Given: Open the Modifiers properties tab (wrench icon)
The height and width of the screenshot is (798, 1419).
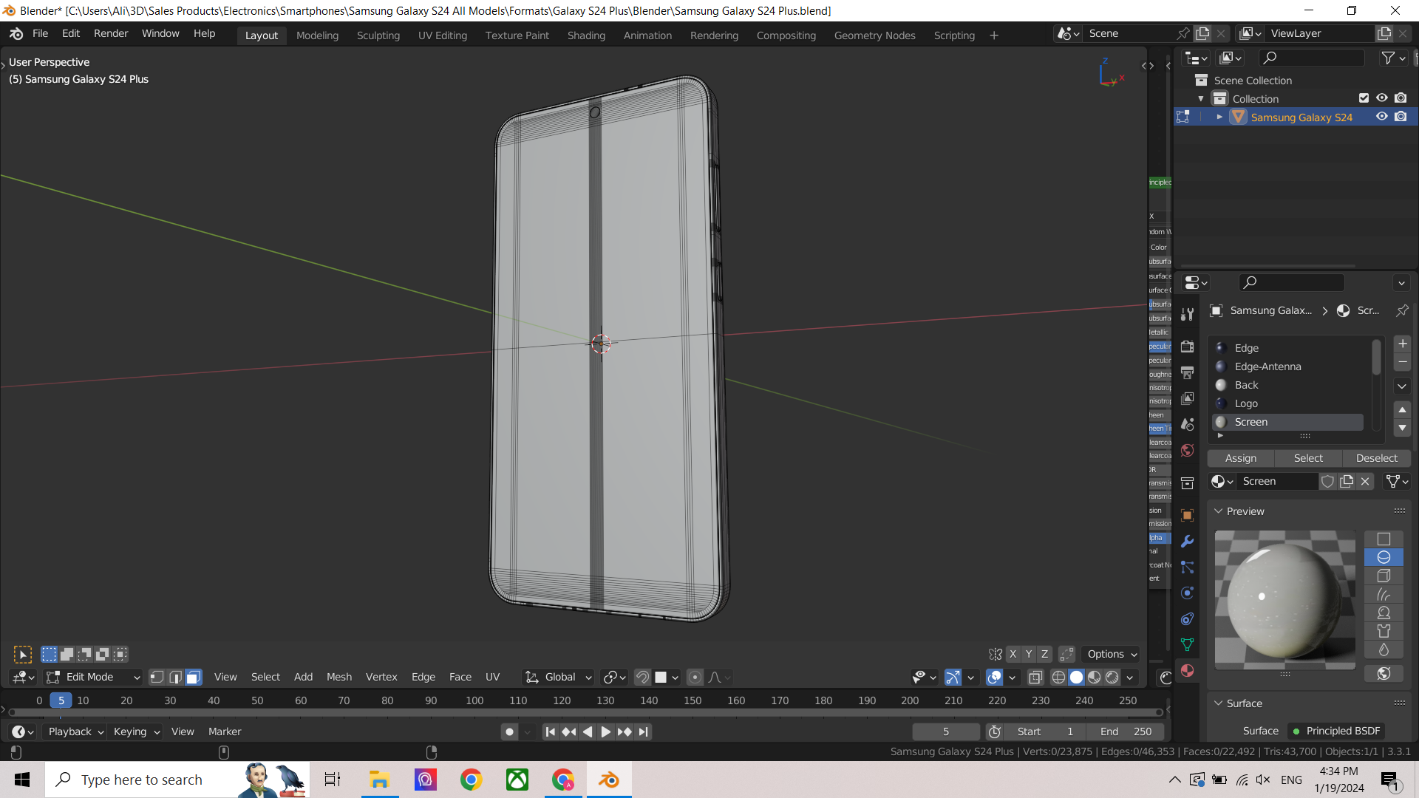Looking at the screenshot, I should [1188, 542].
